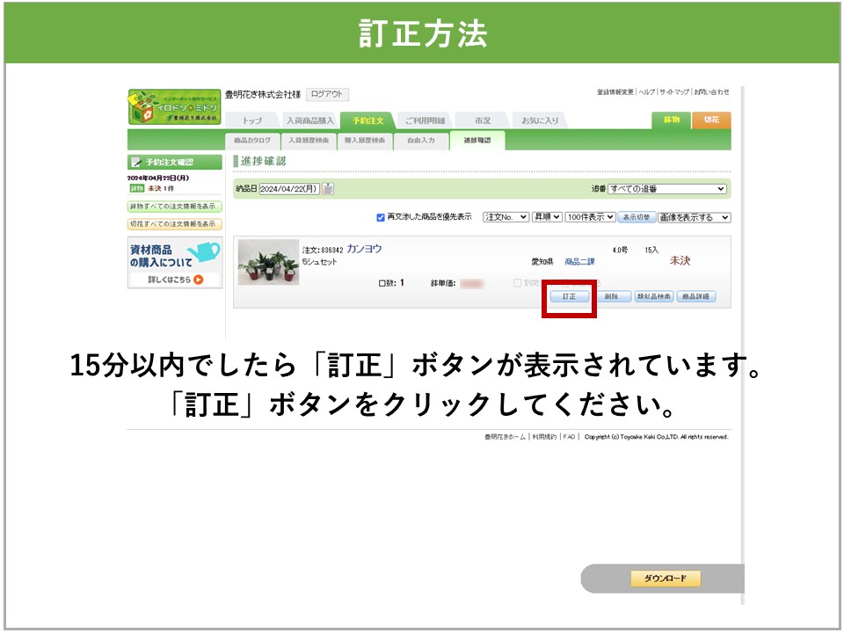This screenshot has width=844, height=633.
Task: Click the orange arrow on 詳しくはこちら
Action: (x=198, y=280)
